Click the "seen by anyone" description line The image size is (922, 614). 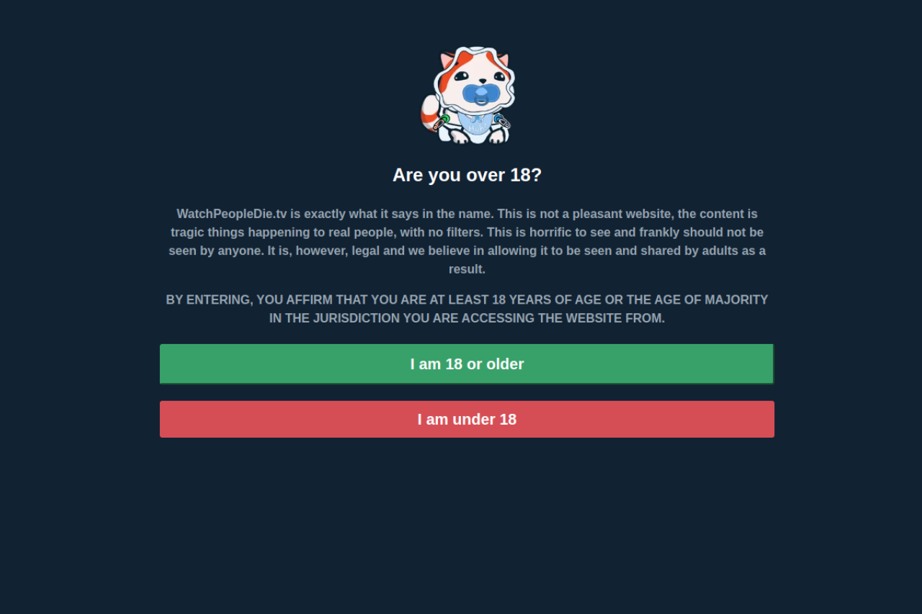pyautogui.click(x=467, y=250)
